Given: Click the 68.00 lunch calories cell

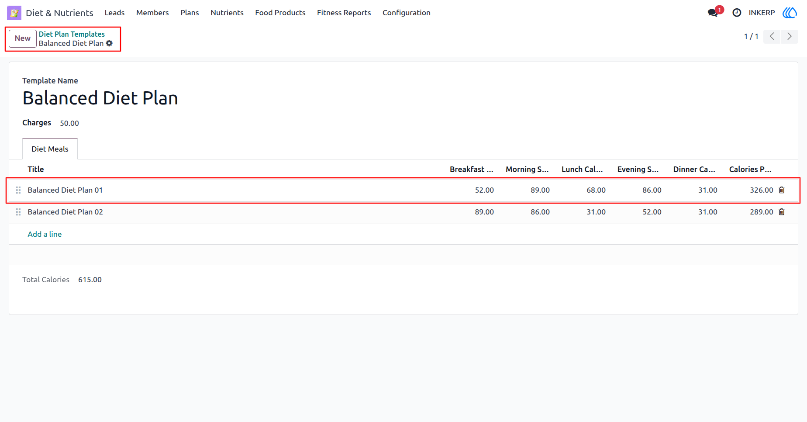Looking at the screenshot, I should pyautogui.click(x=596, y=190).
